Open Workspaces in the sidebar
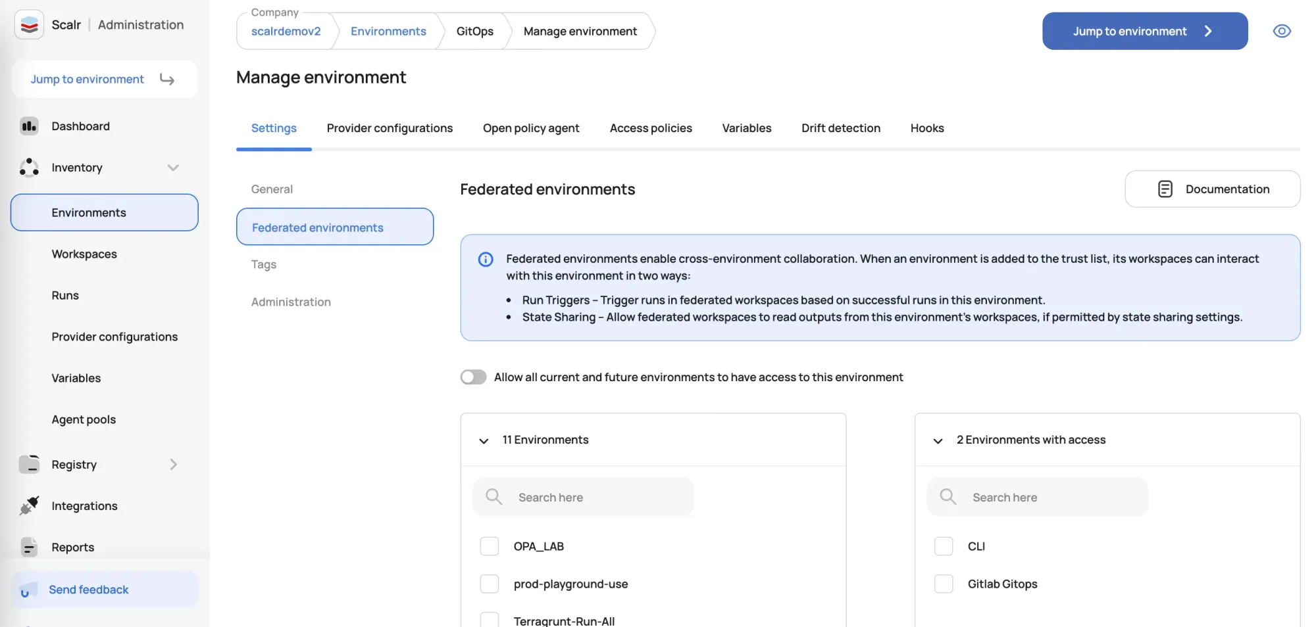This screenshot has height=627, width=1316. [84, 254]
